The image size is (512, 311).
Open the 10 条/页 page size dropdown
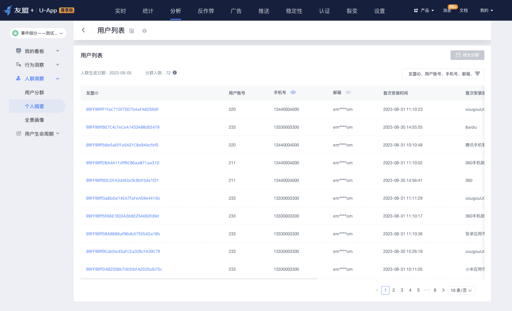pyautogui.click(x=461, y=290)
